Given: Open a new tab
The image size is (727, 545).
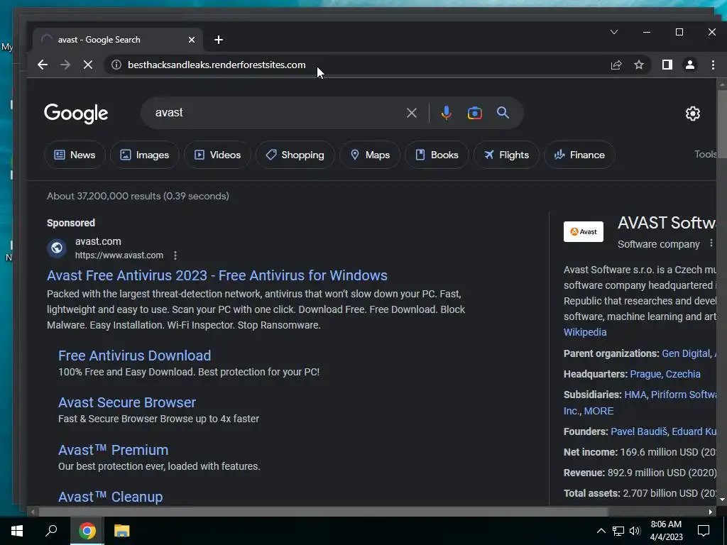Looking at the screenshot, I should [219, 40].
